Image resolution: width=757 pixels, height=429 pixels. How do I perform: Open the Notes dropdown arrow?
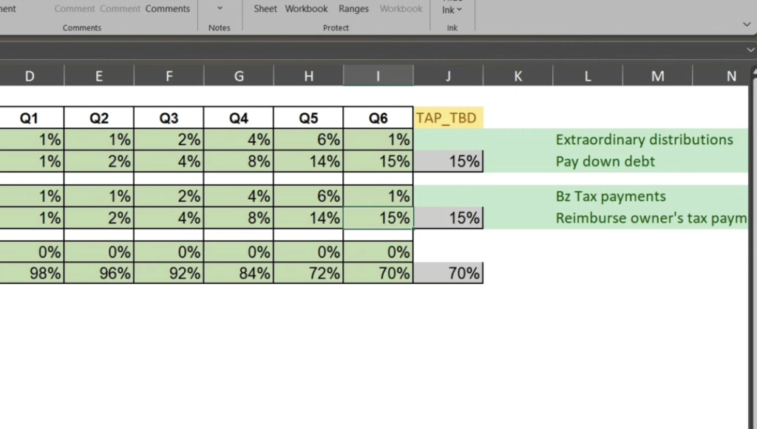coord(220,9)
